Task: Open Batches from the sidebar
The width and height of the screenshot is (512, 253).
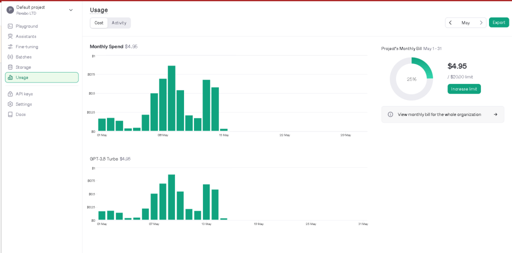Action: click(42, 57)
